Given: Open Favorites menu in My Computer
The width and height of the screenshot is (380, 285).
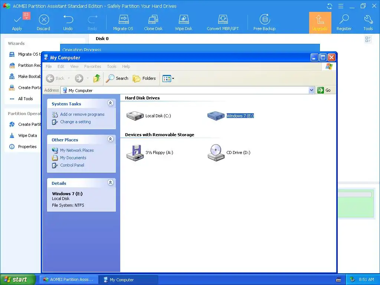Looking at the screenshot, I should tap(92, 66).
